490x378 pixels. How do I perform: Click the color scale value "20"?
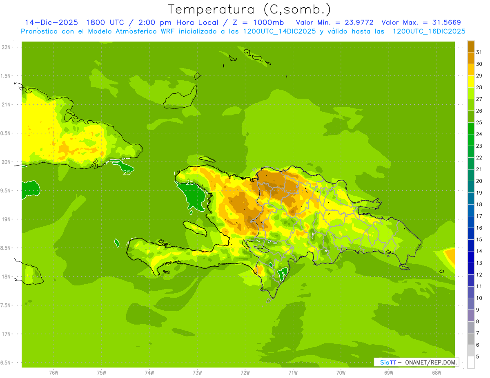click(479, 181)
